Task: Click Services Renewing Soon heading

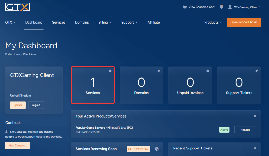Action: pos(96,149)
